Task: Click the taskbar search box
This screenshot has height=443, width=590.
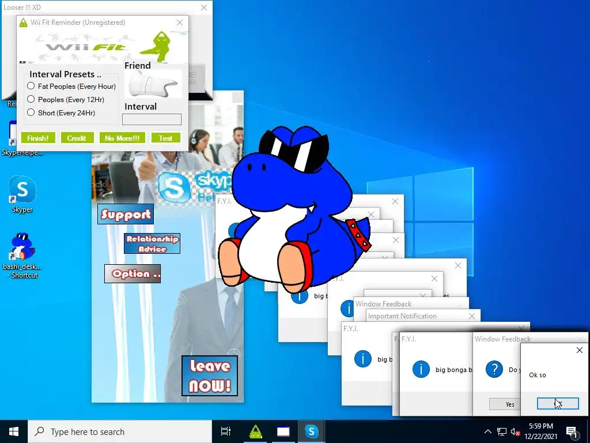Action: point(120,431)
